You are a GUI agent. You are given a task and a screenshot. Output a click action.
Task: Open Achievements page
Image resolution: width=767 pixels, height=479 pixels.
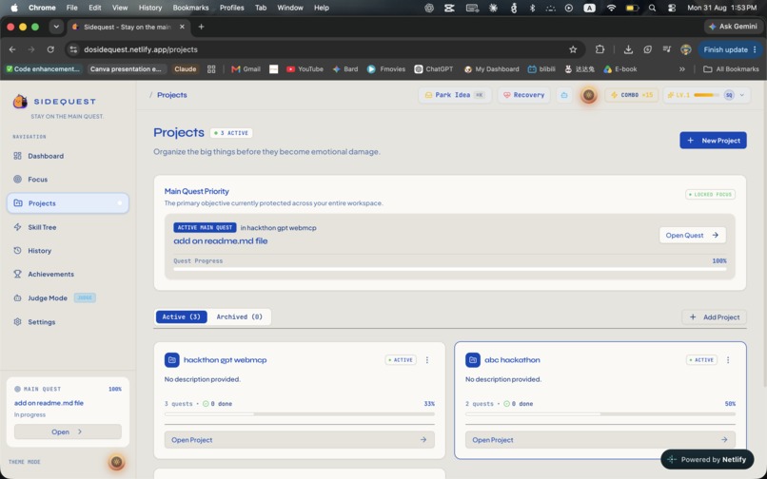[x=50, y=275]
